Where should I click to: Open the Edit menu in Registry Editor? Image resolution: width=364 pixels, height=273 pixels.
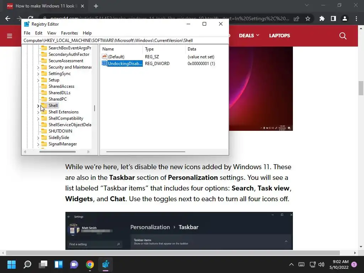(x=38, y=33)
